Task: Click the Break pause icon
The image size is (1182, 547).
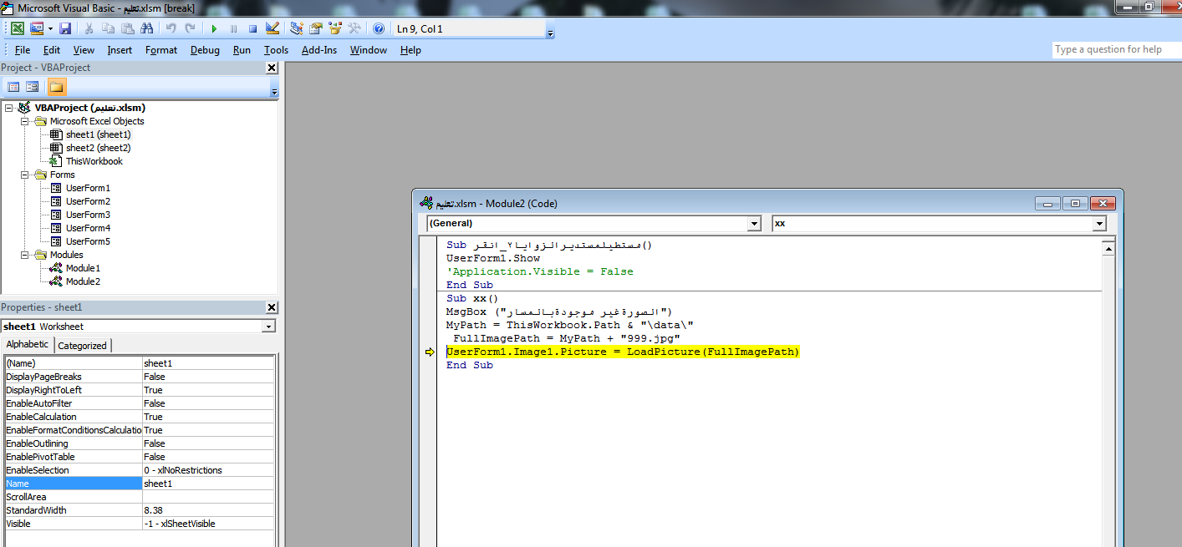Action: point(233,28)
